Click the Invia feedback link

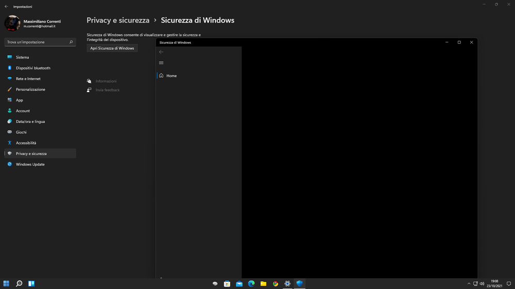(107, 90)
